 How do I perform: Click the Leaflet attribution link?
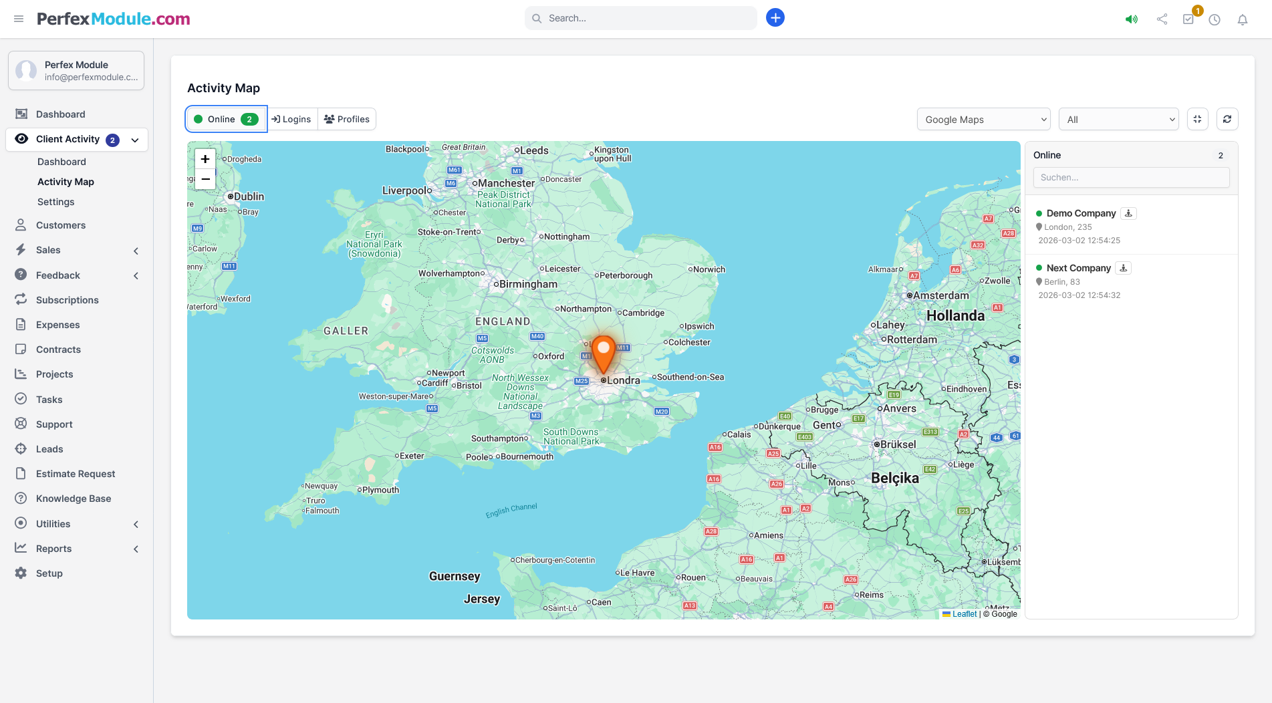tap(964, 613)
